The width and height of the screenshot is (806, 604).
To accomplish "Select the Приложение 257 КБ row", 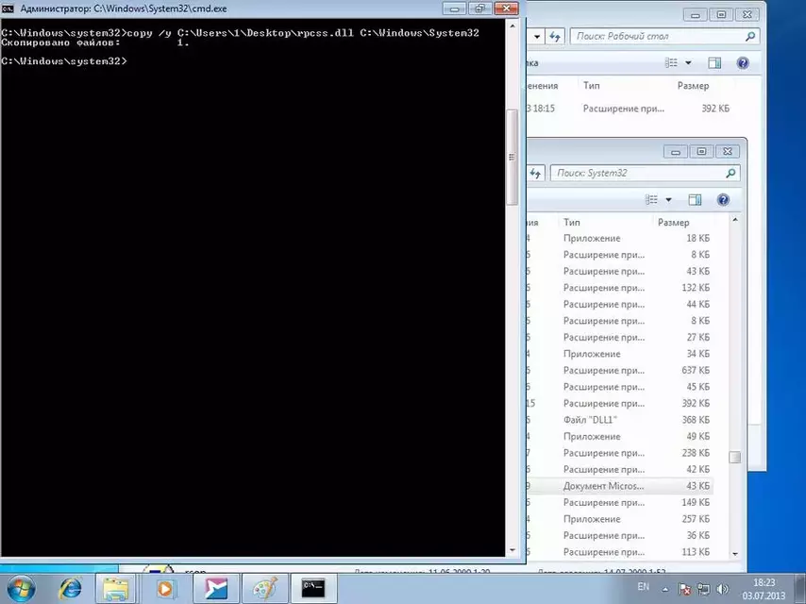I will (619, 519).
